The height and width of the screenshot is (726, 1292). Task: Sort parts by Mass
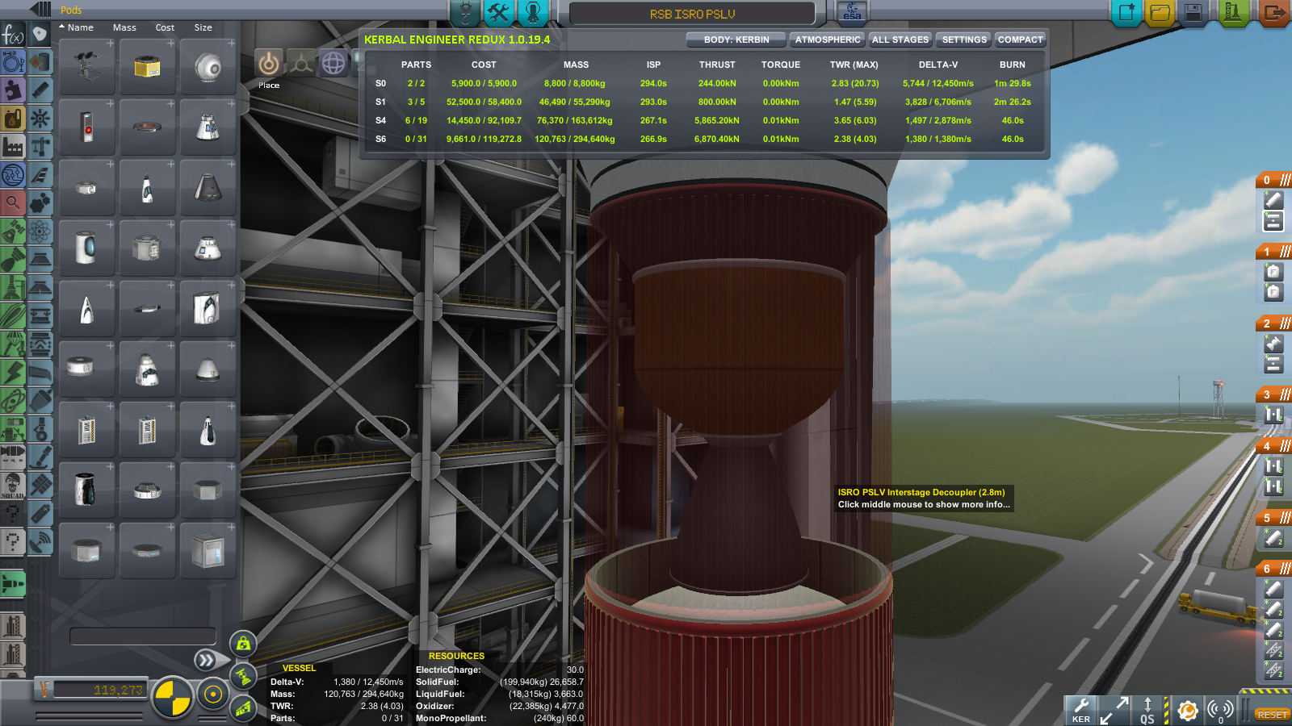click(x=124, y=27)
